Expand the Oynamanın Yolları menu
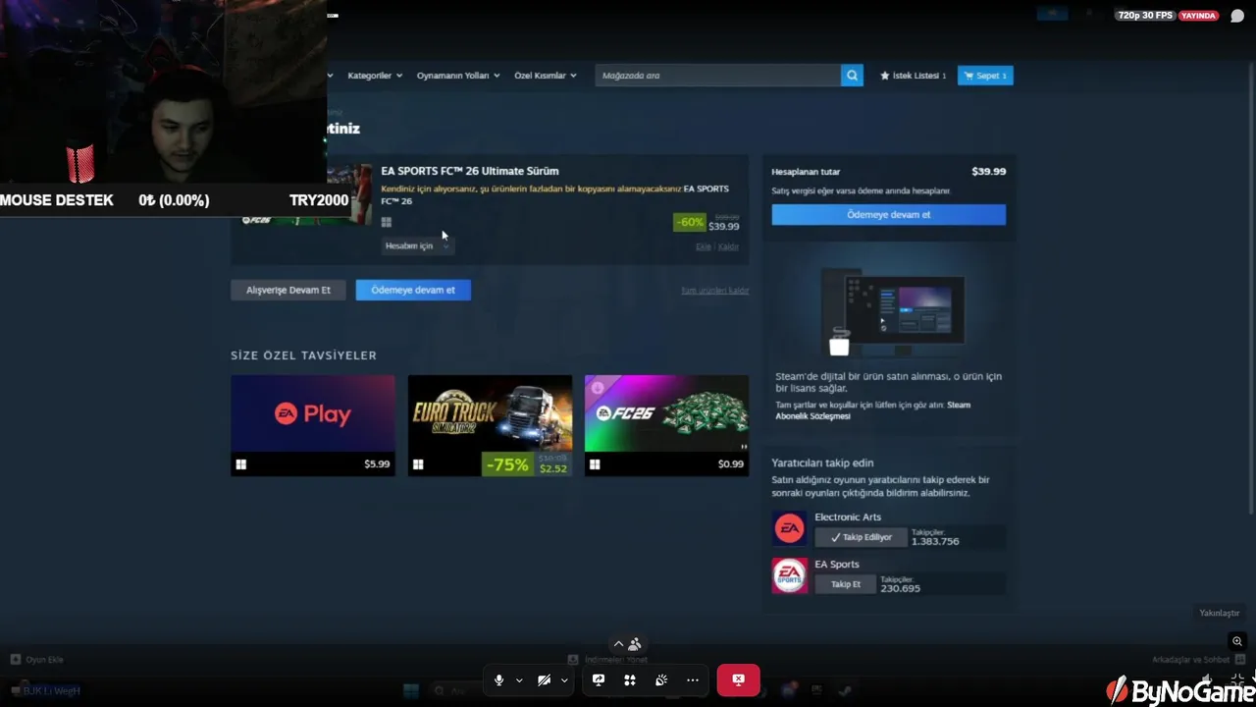The image size is (1256, 707). pos(458,76)
